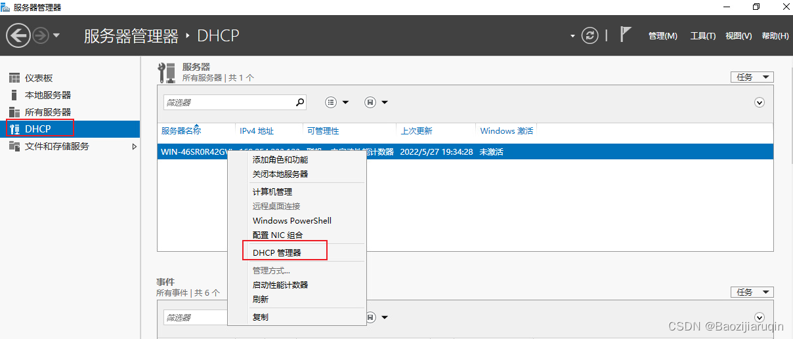The width and height of the screenshot is (793, 339).
Task: Click the server filter 筛选器 input field
Action: coord(228,102)
